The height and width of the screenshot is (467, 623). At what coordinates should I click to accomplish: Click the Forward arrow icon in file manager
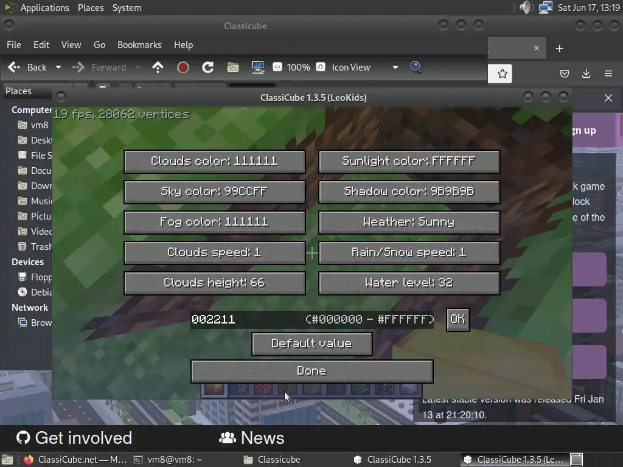pyautogui.click(x=78, y=67)
